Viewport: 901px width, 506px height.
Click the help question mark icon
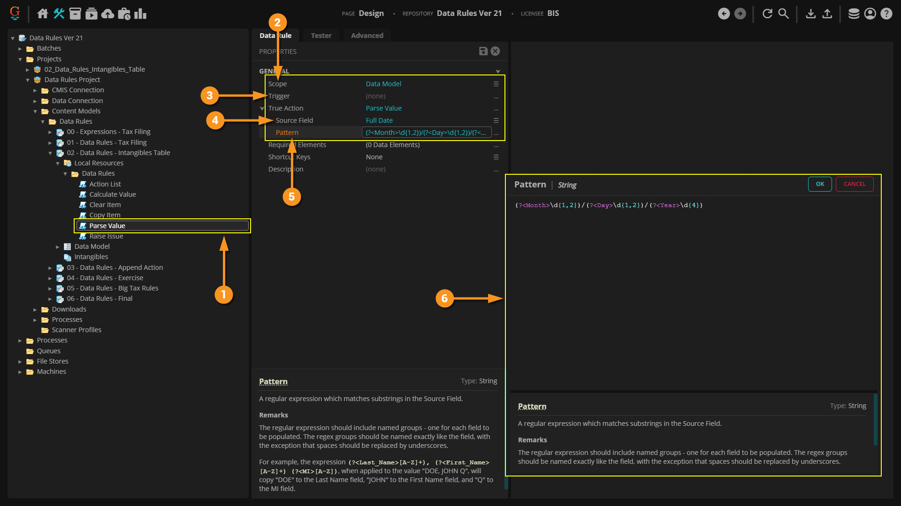886,14
